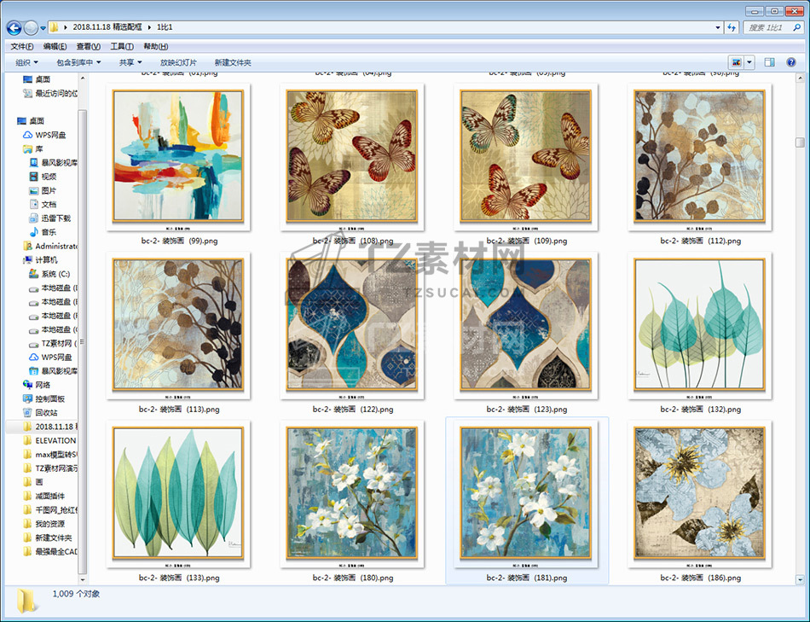
Task: Open 回收站 recycle bin in sidebar
Action: click(46, 412)
